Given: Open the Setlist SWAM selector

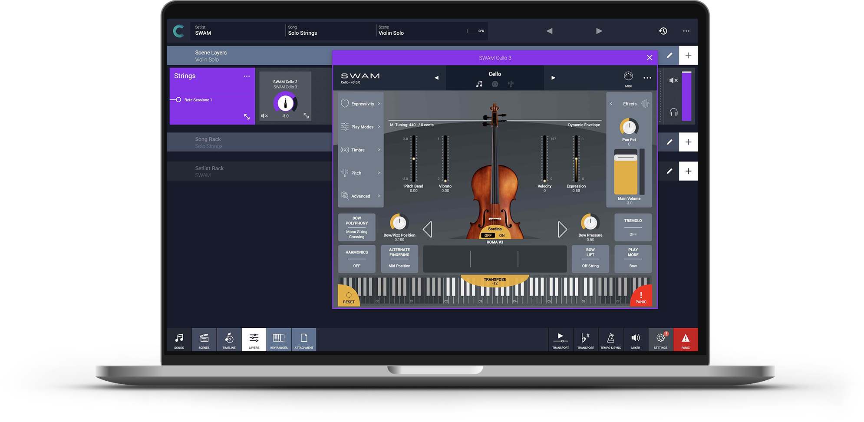Looking at the screenshot, I should (x=238, y=30).
